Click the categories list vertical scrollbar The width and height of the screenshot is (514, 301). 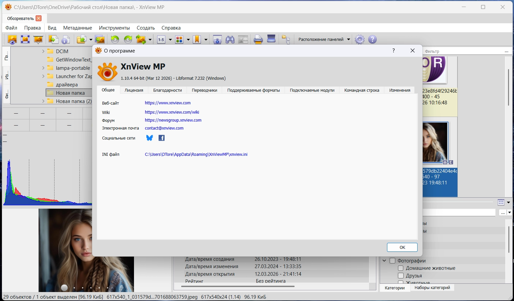509,239
